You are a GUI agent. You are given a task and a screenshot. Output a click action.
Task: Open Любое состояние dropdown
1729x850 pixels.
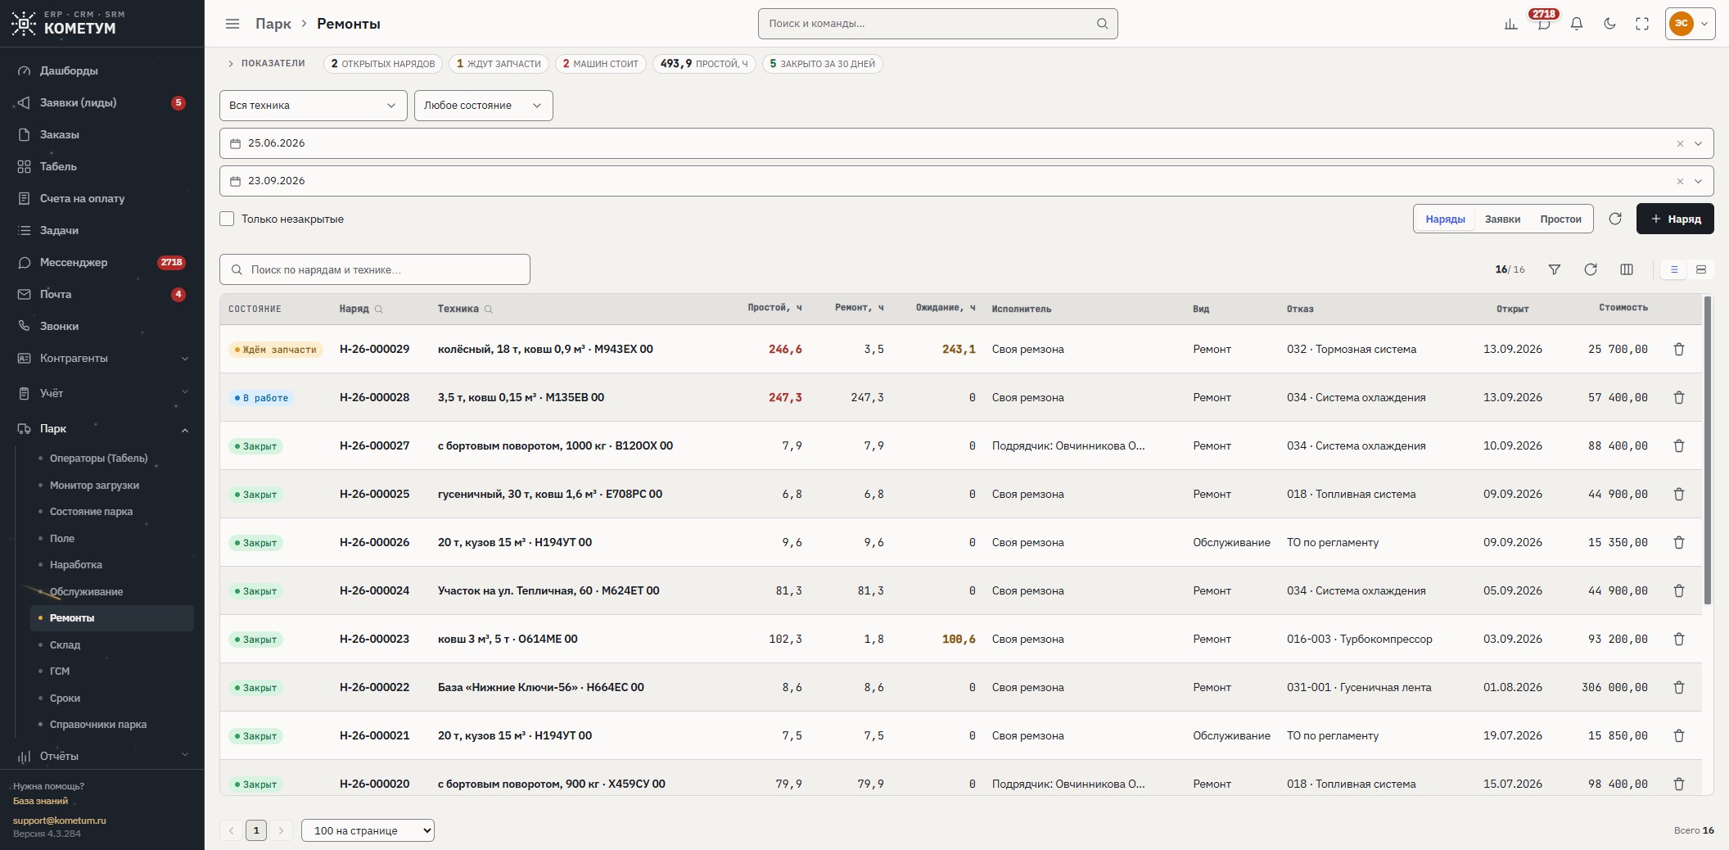point(483,106)
